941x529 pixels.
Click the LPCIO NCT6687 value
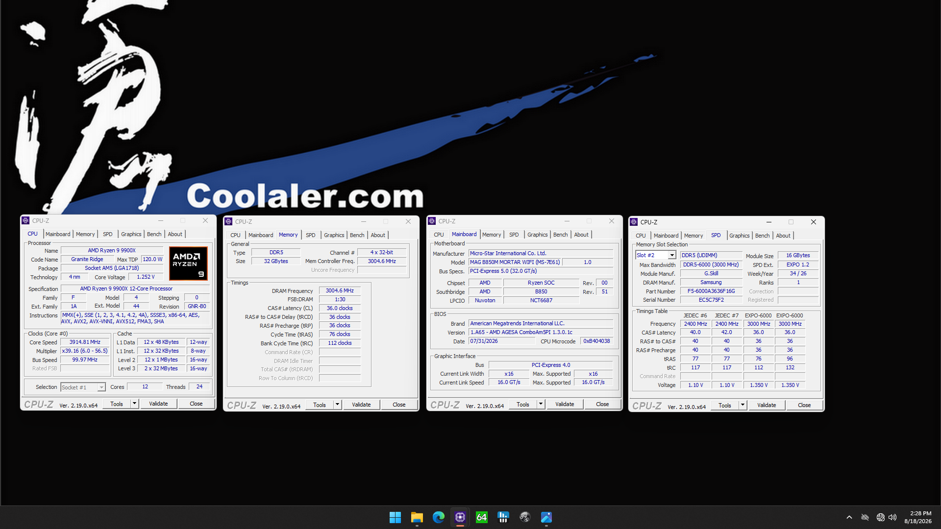coord(541,301)
